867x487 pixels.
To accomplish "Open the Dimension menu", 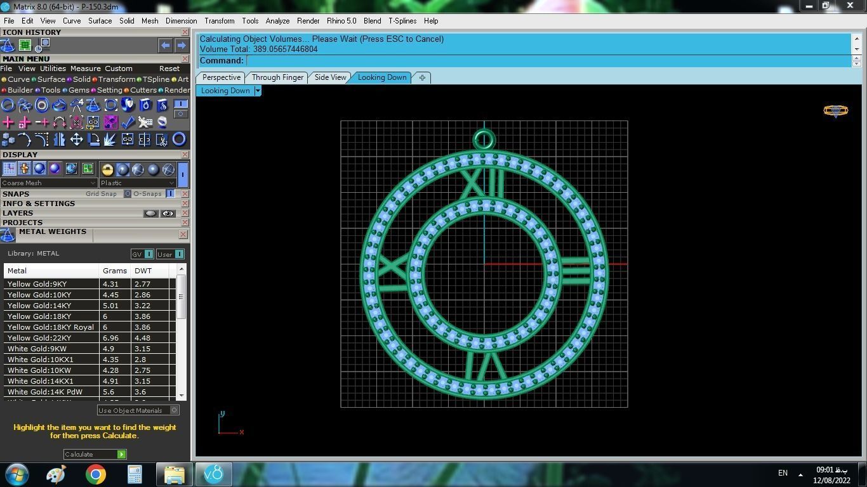I will pyautogui.click(x=182, y=21).
